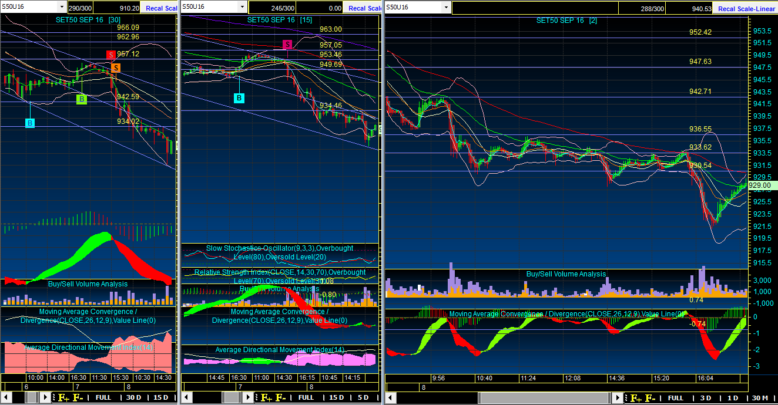The width and height of the screenshot is (778, 405).
Task: Click 966.09 price level label in left chart
Action: (x=128, y=28)
